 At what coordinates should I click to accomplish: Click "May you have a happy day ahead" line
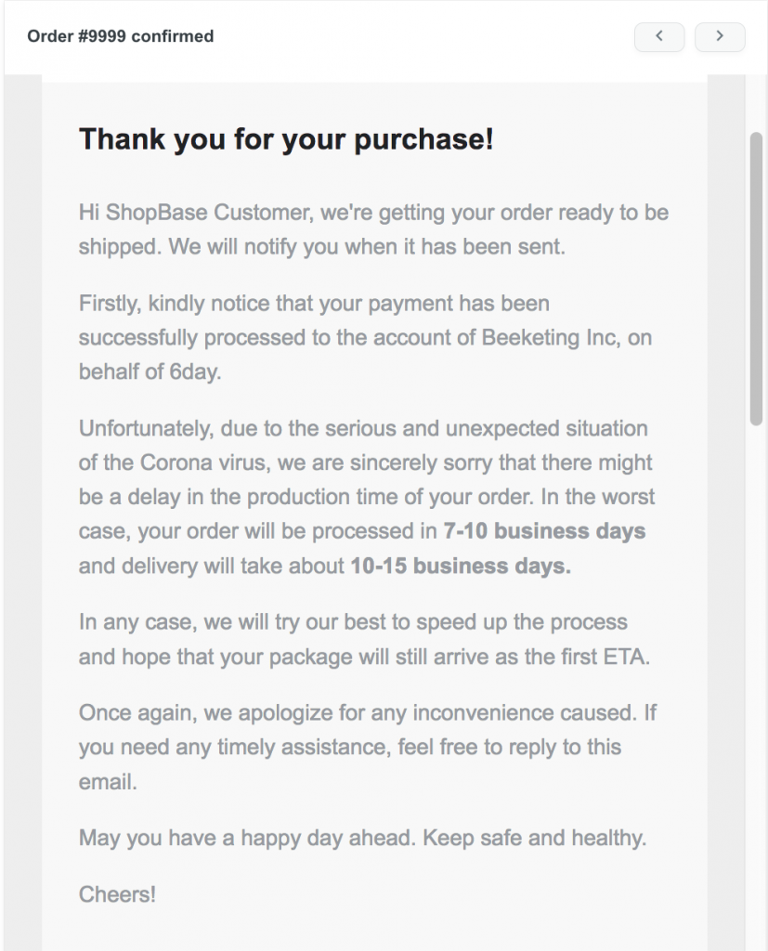pos(248,839)
